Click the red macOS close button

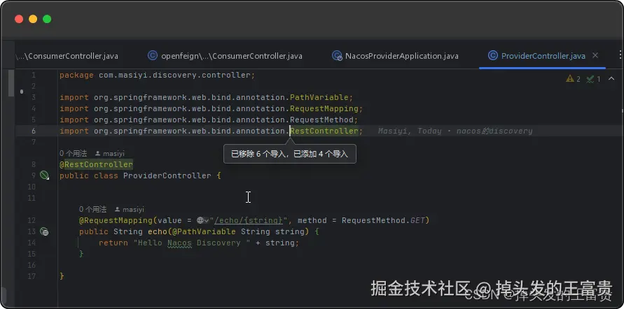click(19, 19)
